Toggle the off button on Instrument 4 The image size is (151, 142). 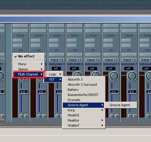tap(74, 69)
